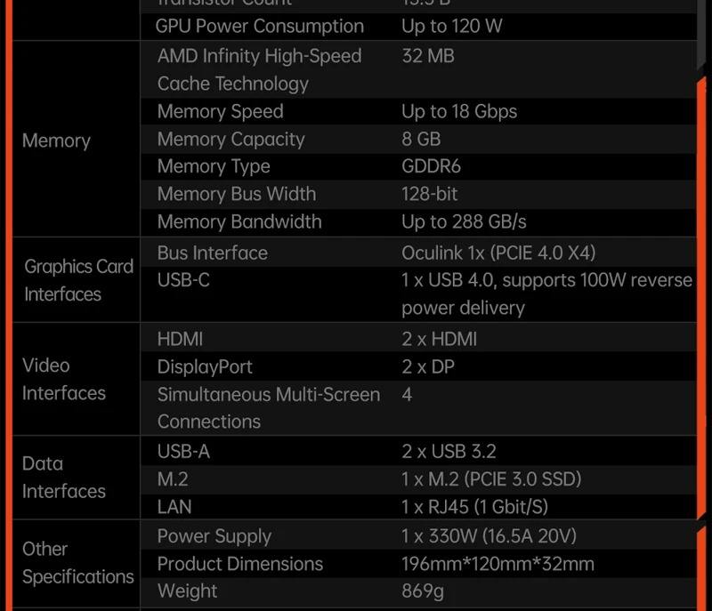Select the DisplayPort label
This screenshot has width=712, height=611.
point(205,367)
